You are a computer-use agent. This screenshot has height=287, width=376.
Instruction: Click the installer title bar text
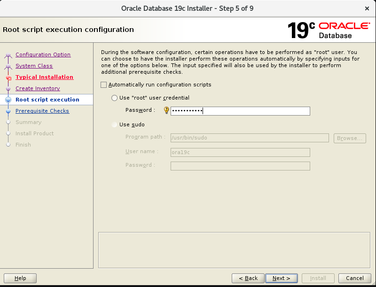pyautogui.click(x=187, y=8)
